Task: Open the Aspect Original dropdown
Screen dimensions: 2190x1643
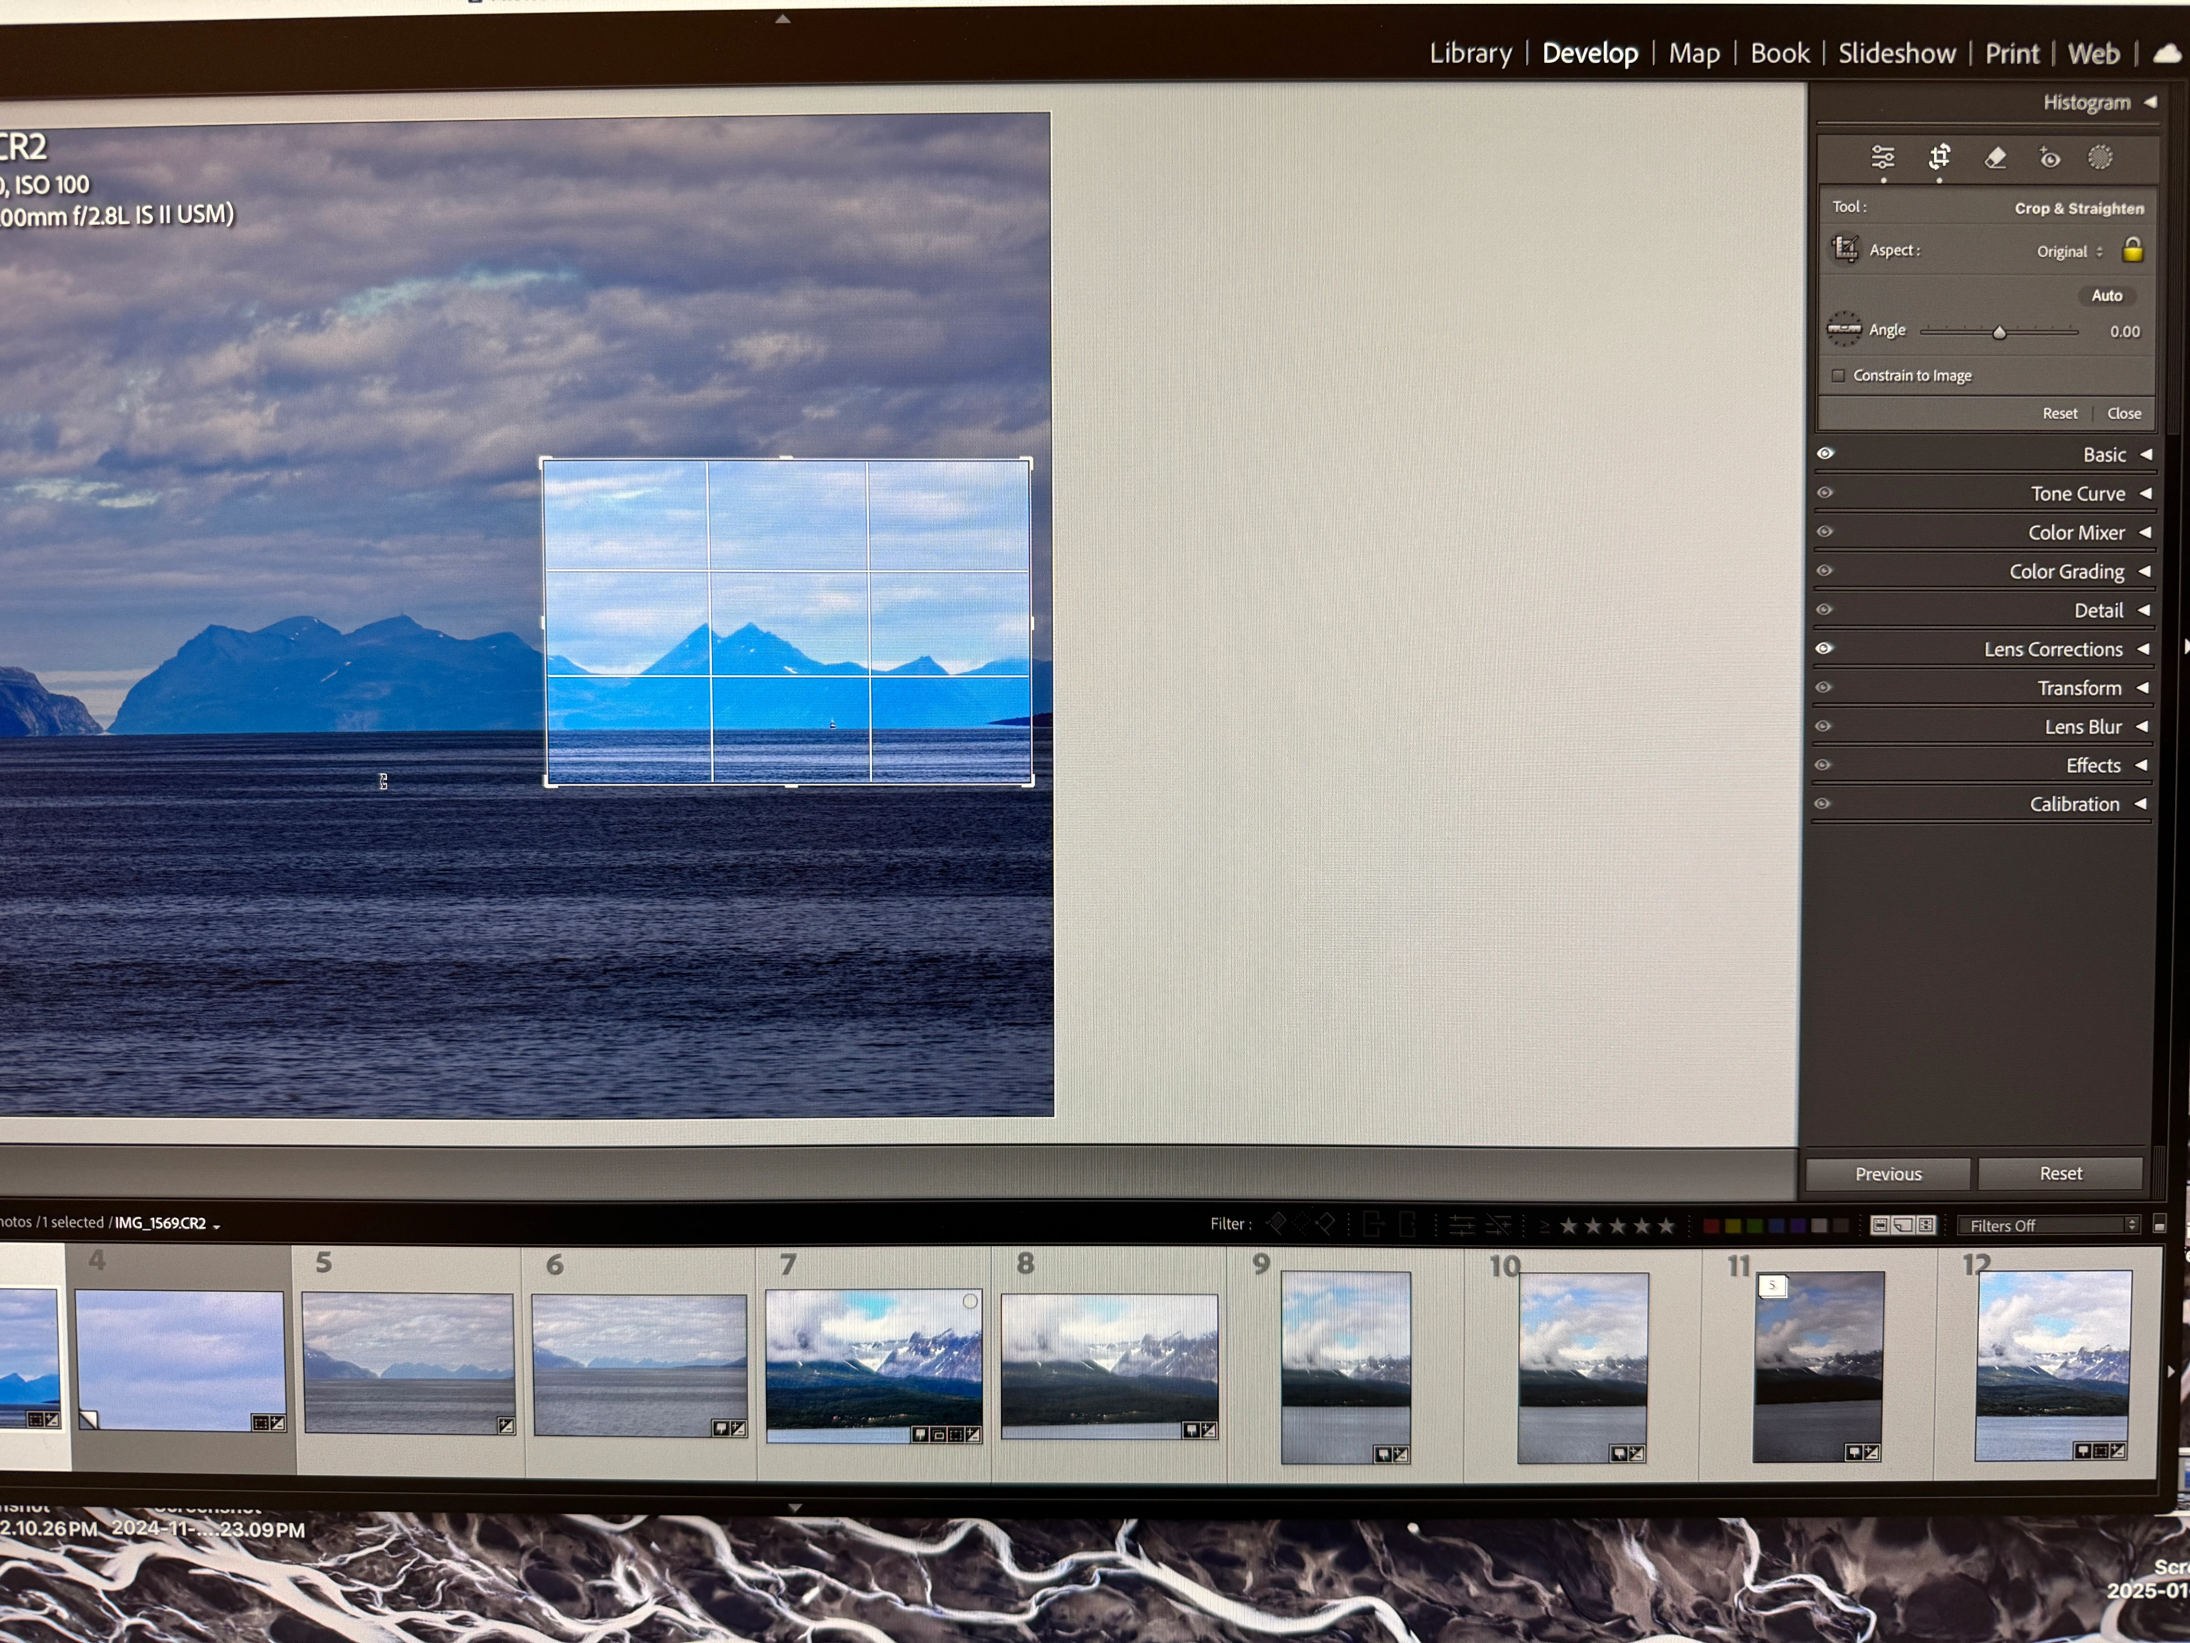Action: pos(2068,252)
